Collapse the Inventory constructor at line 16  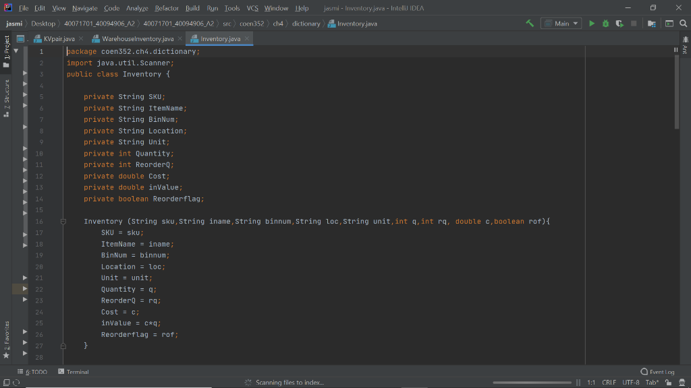pyautogui.click(x=63, y=222)
